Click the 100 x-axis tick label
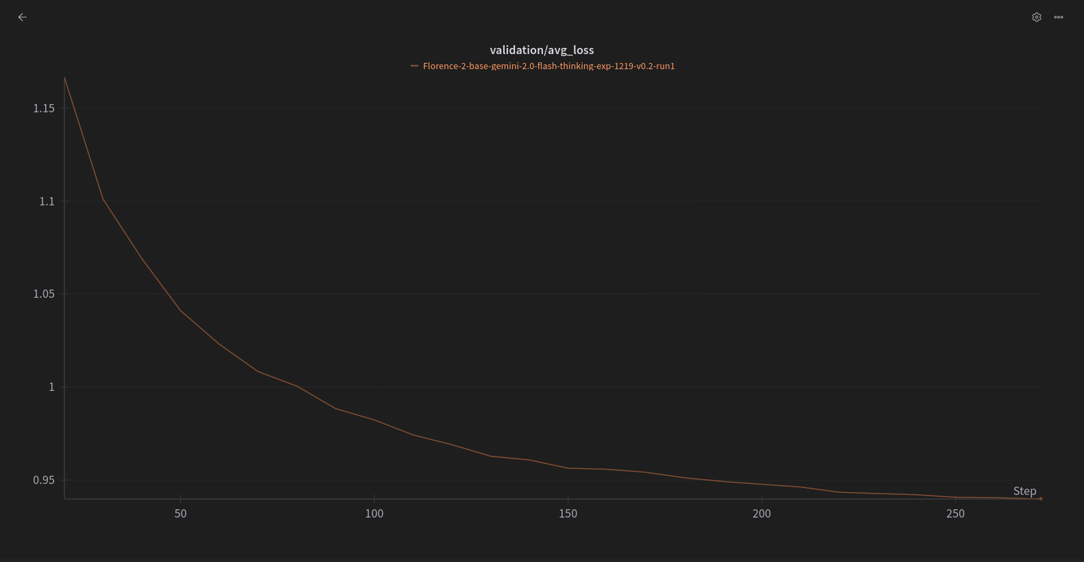 374,513
